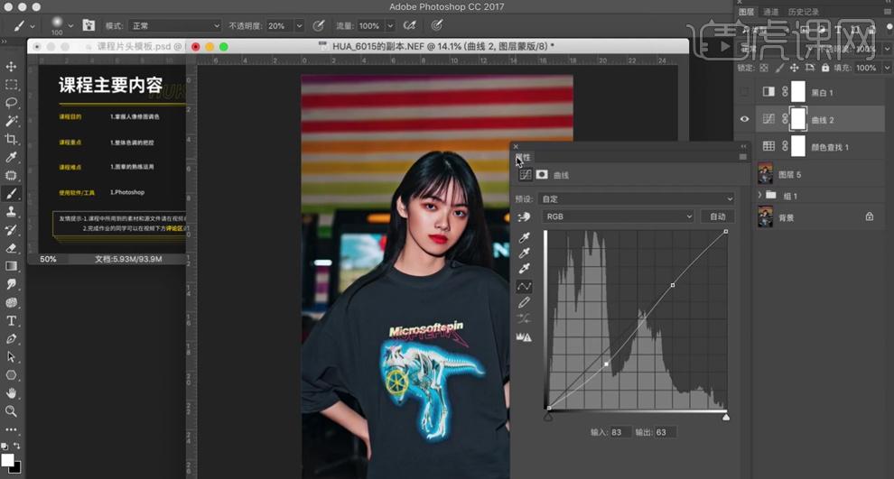
Task: Pick the white point eyedropper in Curves
Action: 524,268
